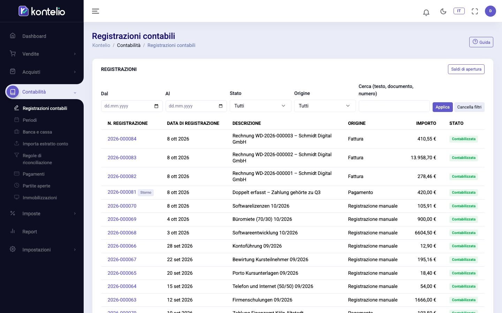The image size is (502, 313).
Task: Click the Applica button
Action: 442,107
